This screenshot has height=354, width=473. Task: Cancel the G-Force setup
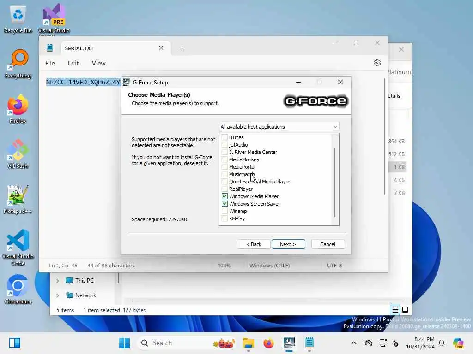pyautogui.click(x=327, y=244)
